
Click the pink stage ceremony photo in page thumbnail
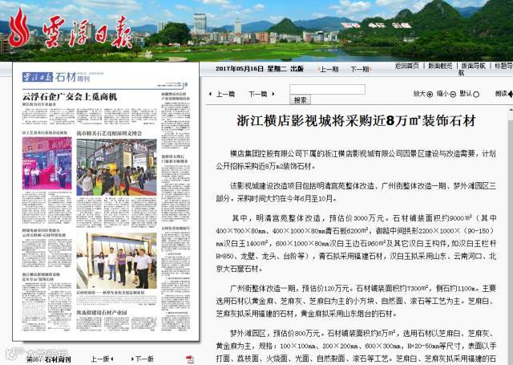point(46,163)
